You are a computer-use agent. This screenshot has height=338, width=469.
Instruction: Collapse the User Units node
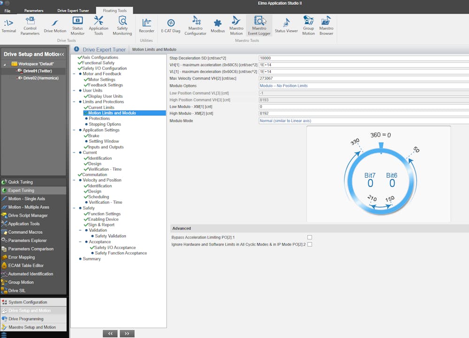point(74,91)
